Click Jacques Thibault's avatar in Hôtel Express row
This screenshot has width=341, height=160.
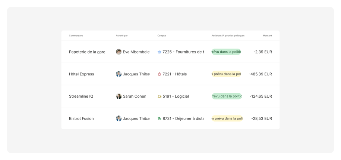[119, 74]
